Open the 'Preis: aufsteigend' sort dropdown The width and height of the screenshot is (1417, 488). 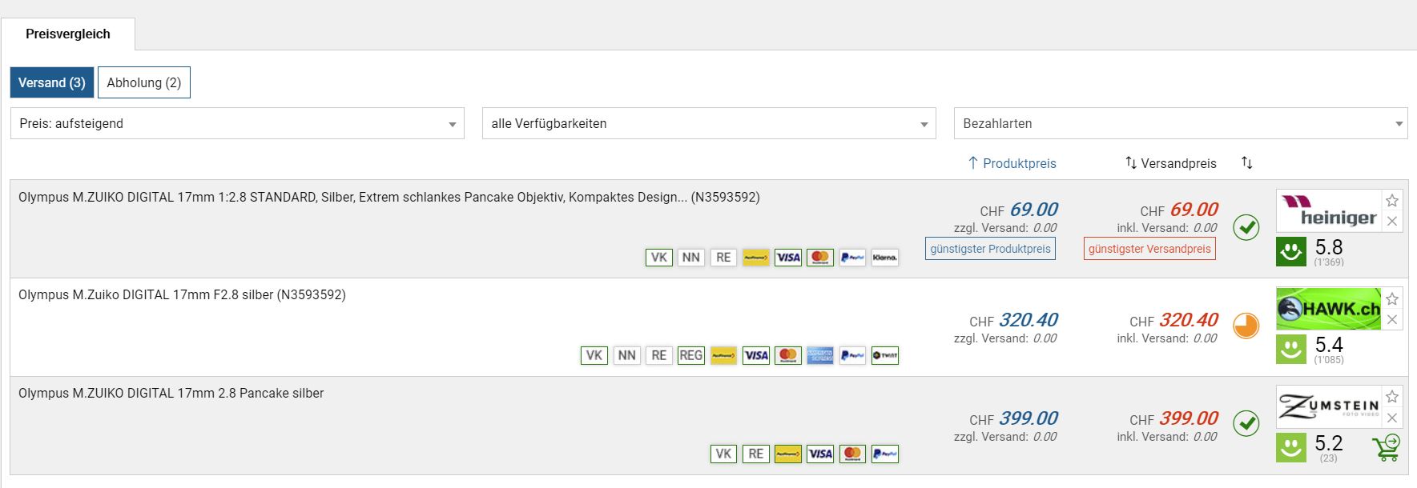(237, 124)
